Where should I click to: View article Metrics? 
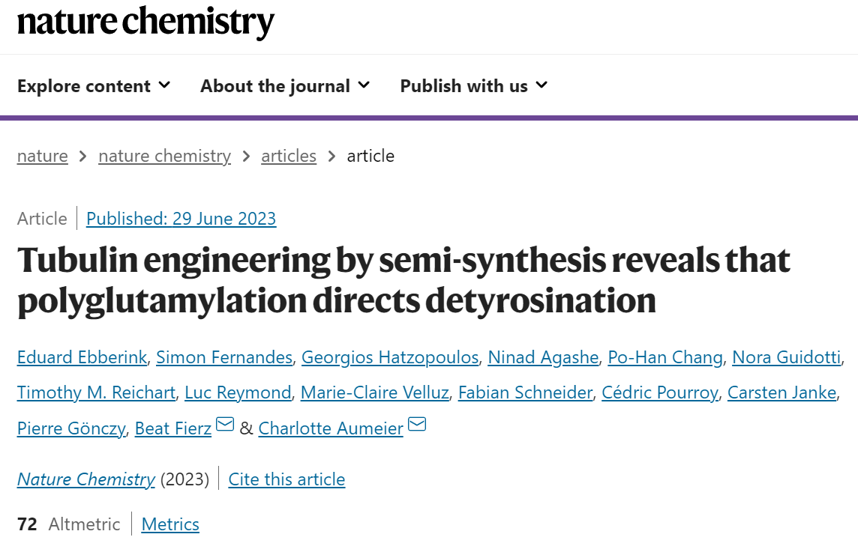pos(170,524)
